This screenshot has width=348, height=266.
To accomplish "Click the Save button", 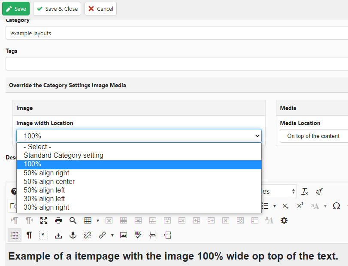I will [16, 9].
